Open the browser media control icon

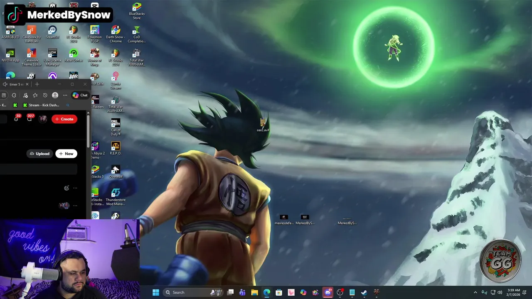tap(25, 95)
